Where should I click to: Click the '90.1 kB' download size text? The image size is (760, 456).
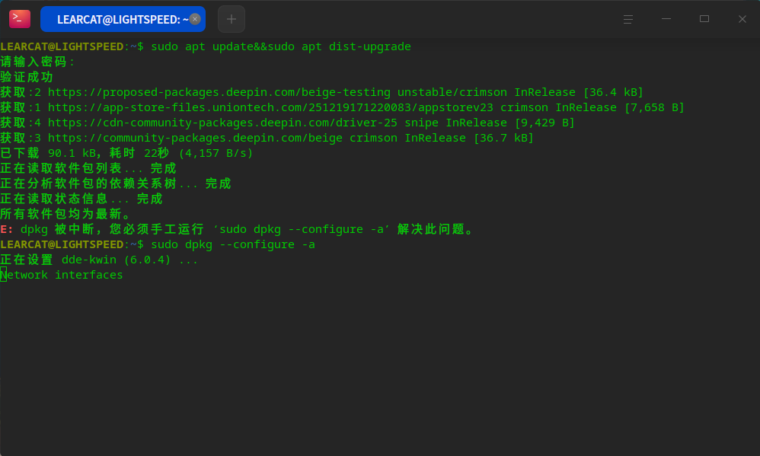click(x=72, y=153)
